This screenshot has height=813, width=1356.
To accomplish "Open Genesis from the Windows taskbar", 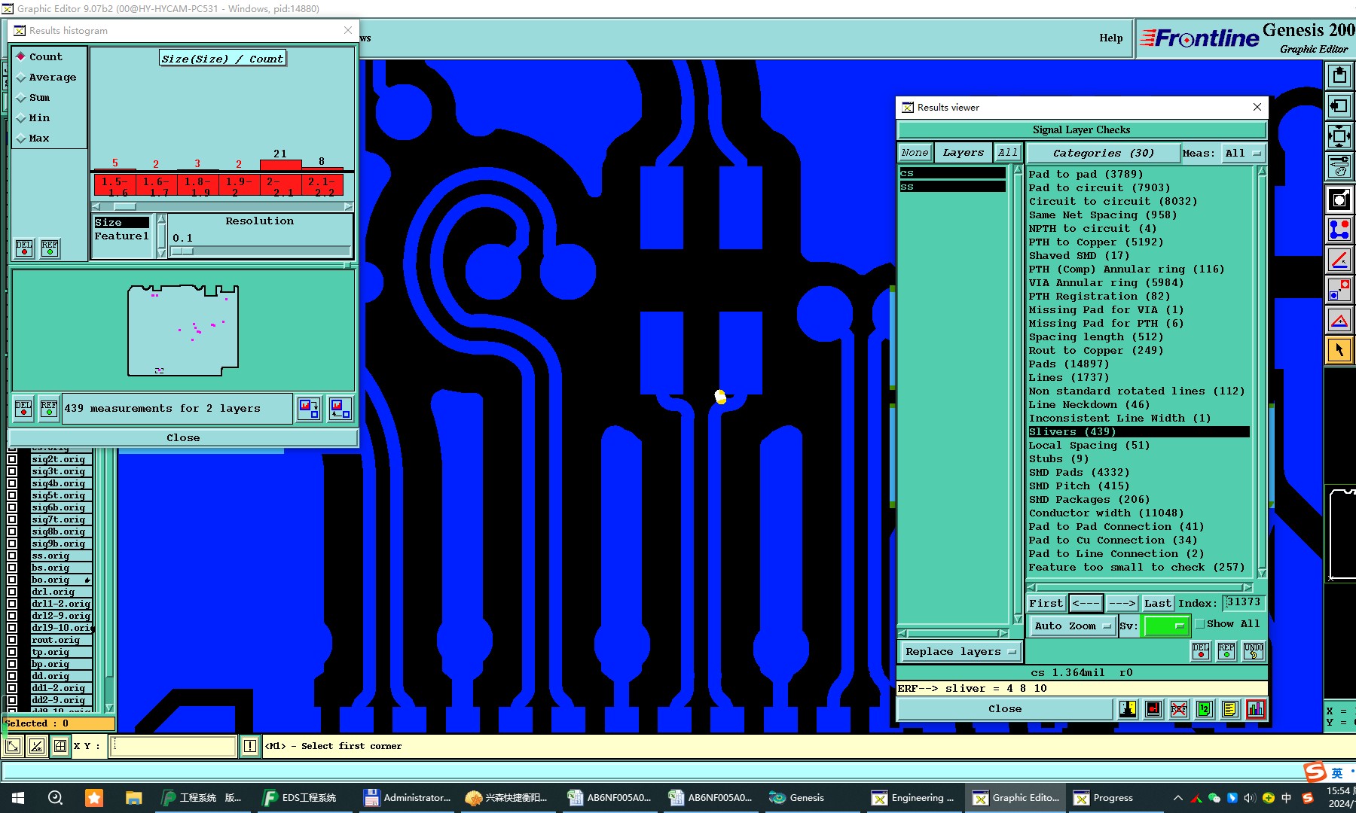I will point(797,798).
